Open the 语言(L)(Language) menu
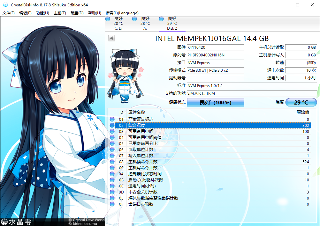 coord(122,13)
